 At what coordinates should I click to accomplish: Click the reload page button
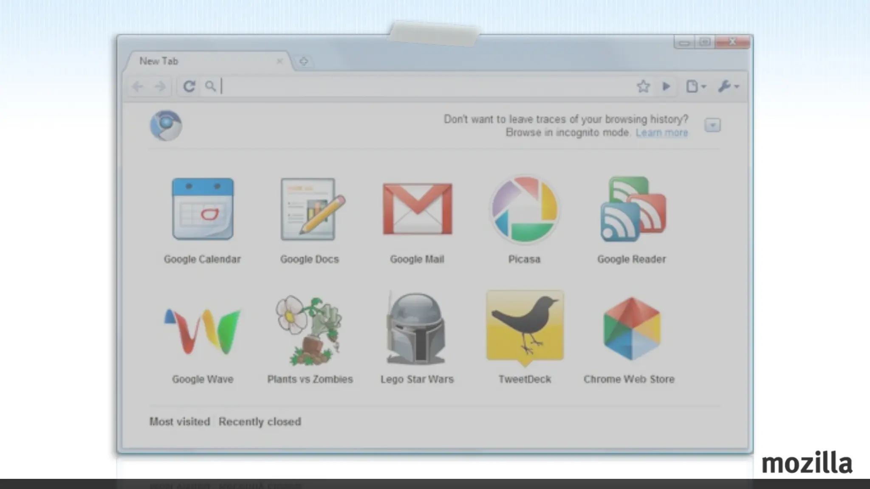[x=189, y=87]
